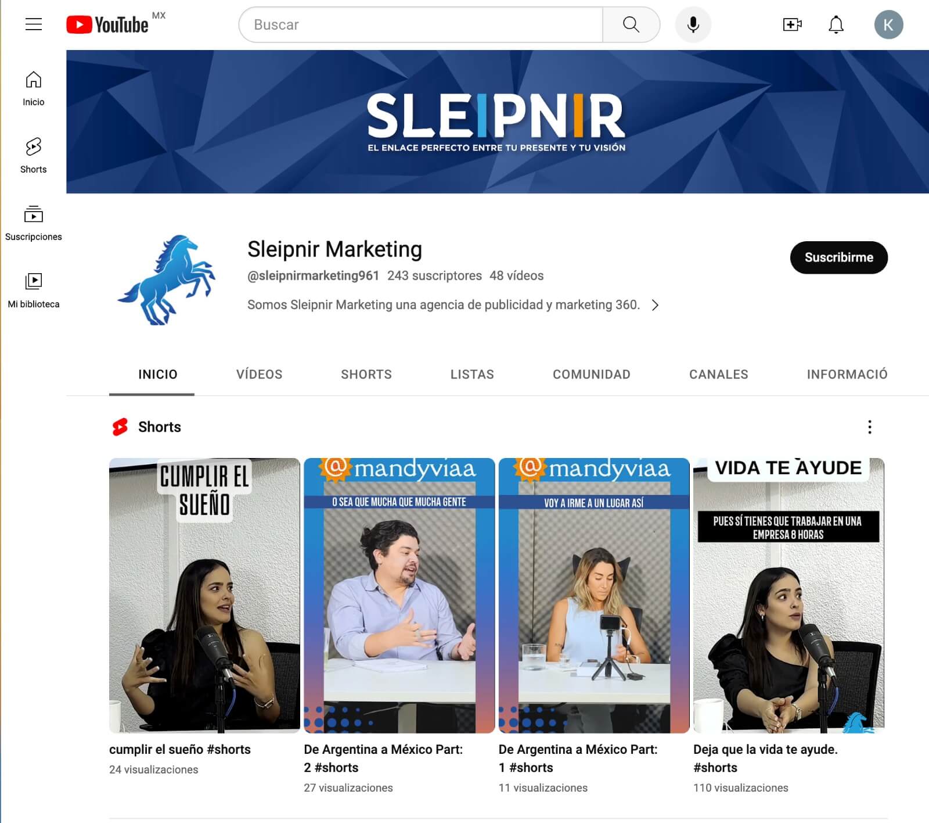Subscribe using the Suscribirme button
Viewport: 929px width, 823px height.
[x=838, y=257]
